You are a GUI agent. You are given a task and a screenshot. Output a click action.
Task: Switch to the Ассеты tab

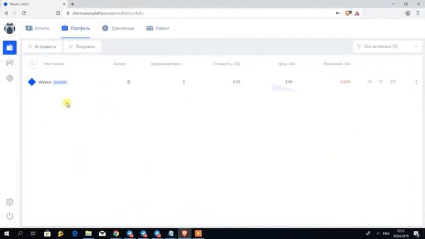(37, 28)
